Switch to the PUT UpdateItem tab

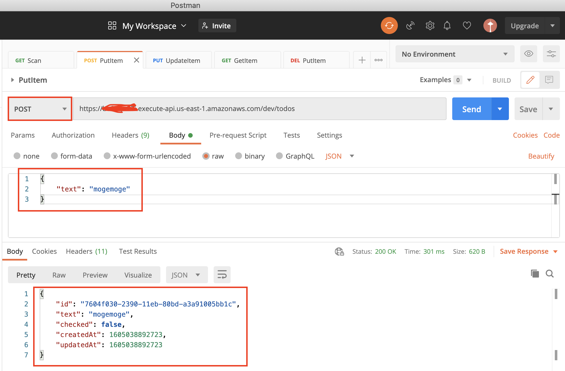pyautogui.click(x=177, y=61)
